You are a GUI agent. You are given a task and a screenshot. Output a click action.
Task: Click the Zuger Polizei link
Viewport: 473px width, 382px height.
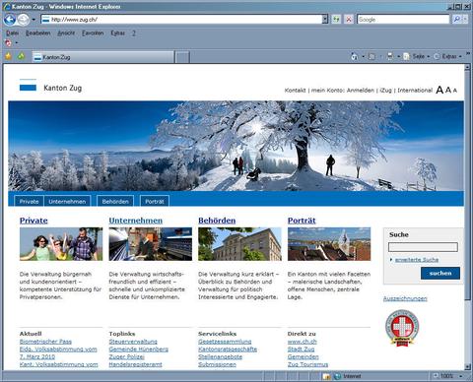[x=126, y=356]
